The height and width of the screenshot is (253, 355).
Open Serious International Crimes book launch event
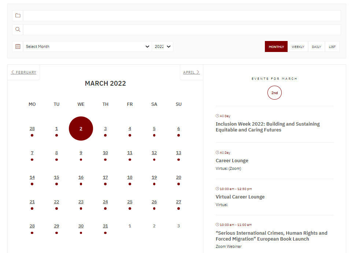tap(271, 236)
